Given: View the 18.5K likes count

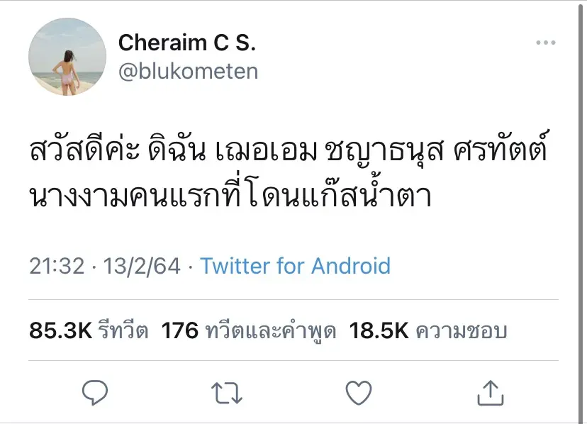Looking at the screenshot, I should 378,330.
